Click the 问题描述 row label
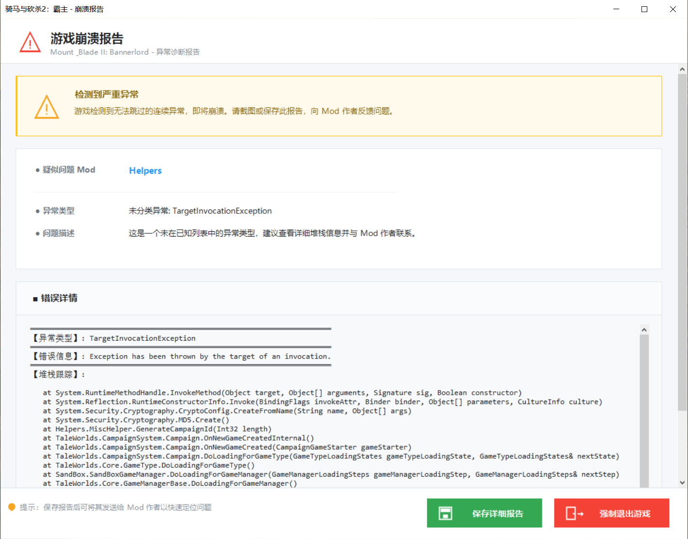The image size is (688, 539). [59, 233]
